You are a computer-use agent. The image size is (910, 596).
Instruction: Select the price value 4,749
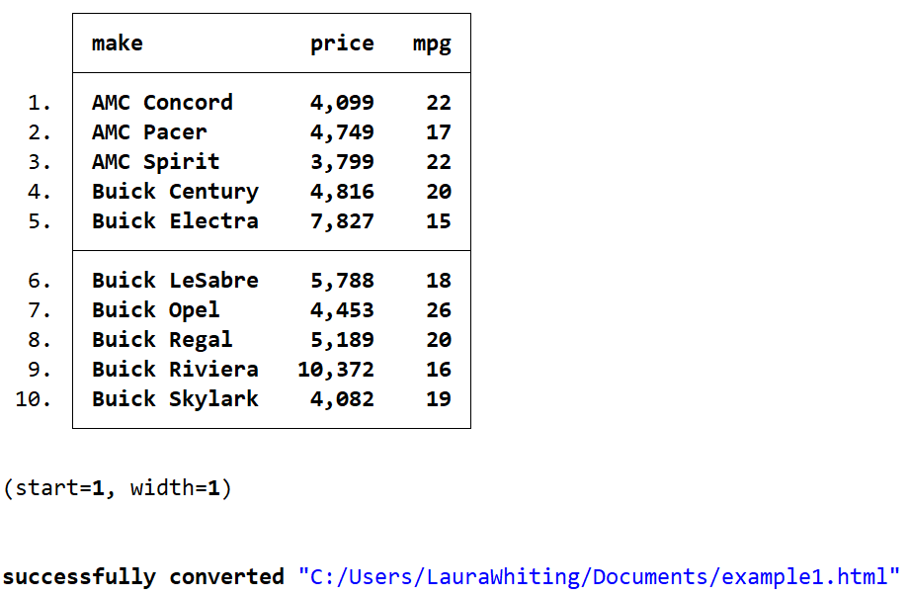tap(342, 132)
